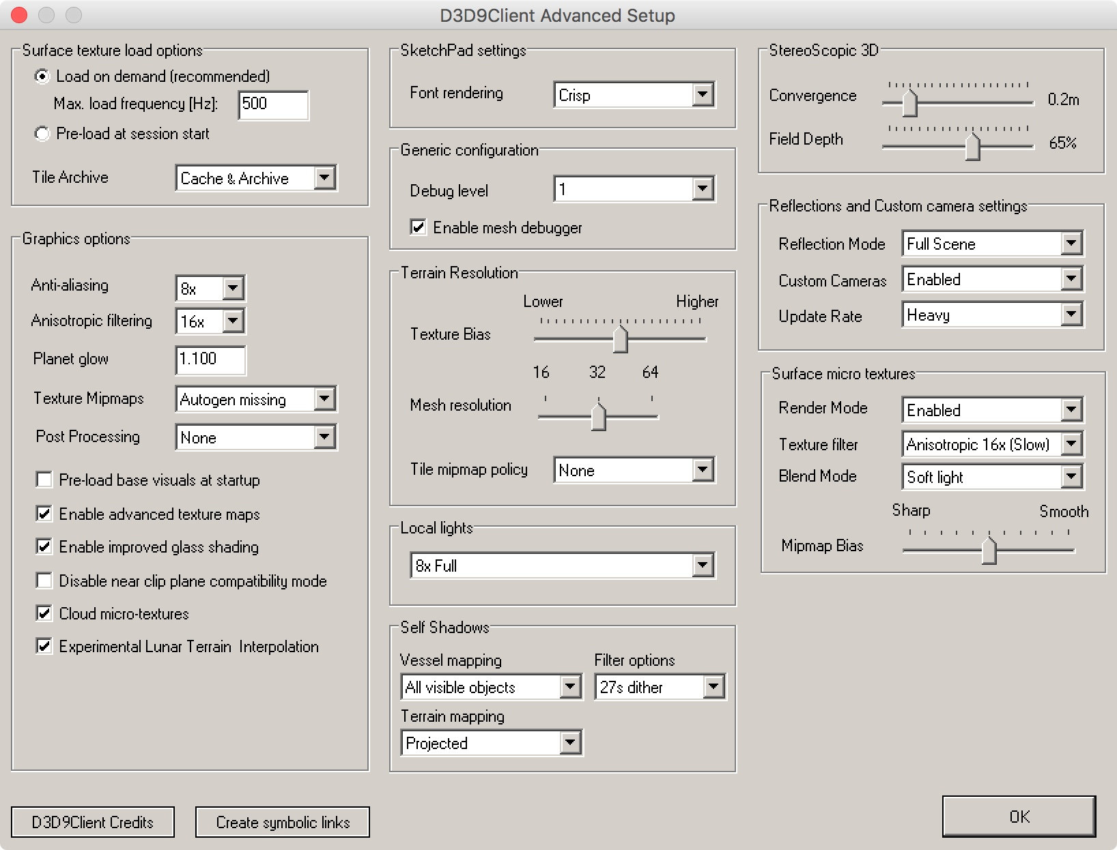
Task: Toggle Cloud micro-textures checkbox
Action: (44, 613)
